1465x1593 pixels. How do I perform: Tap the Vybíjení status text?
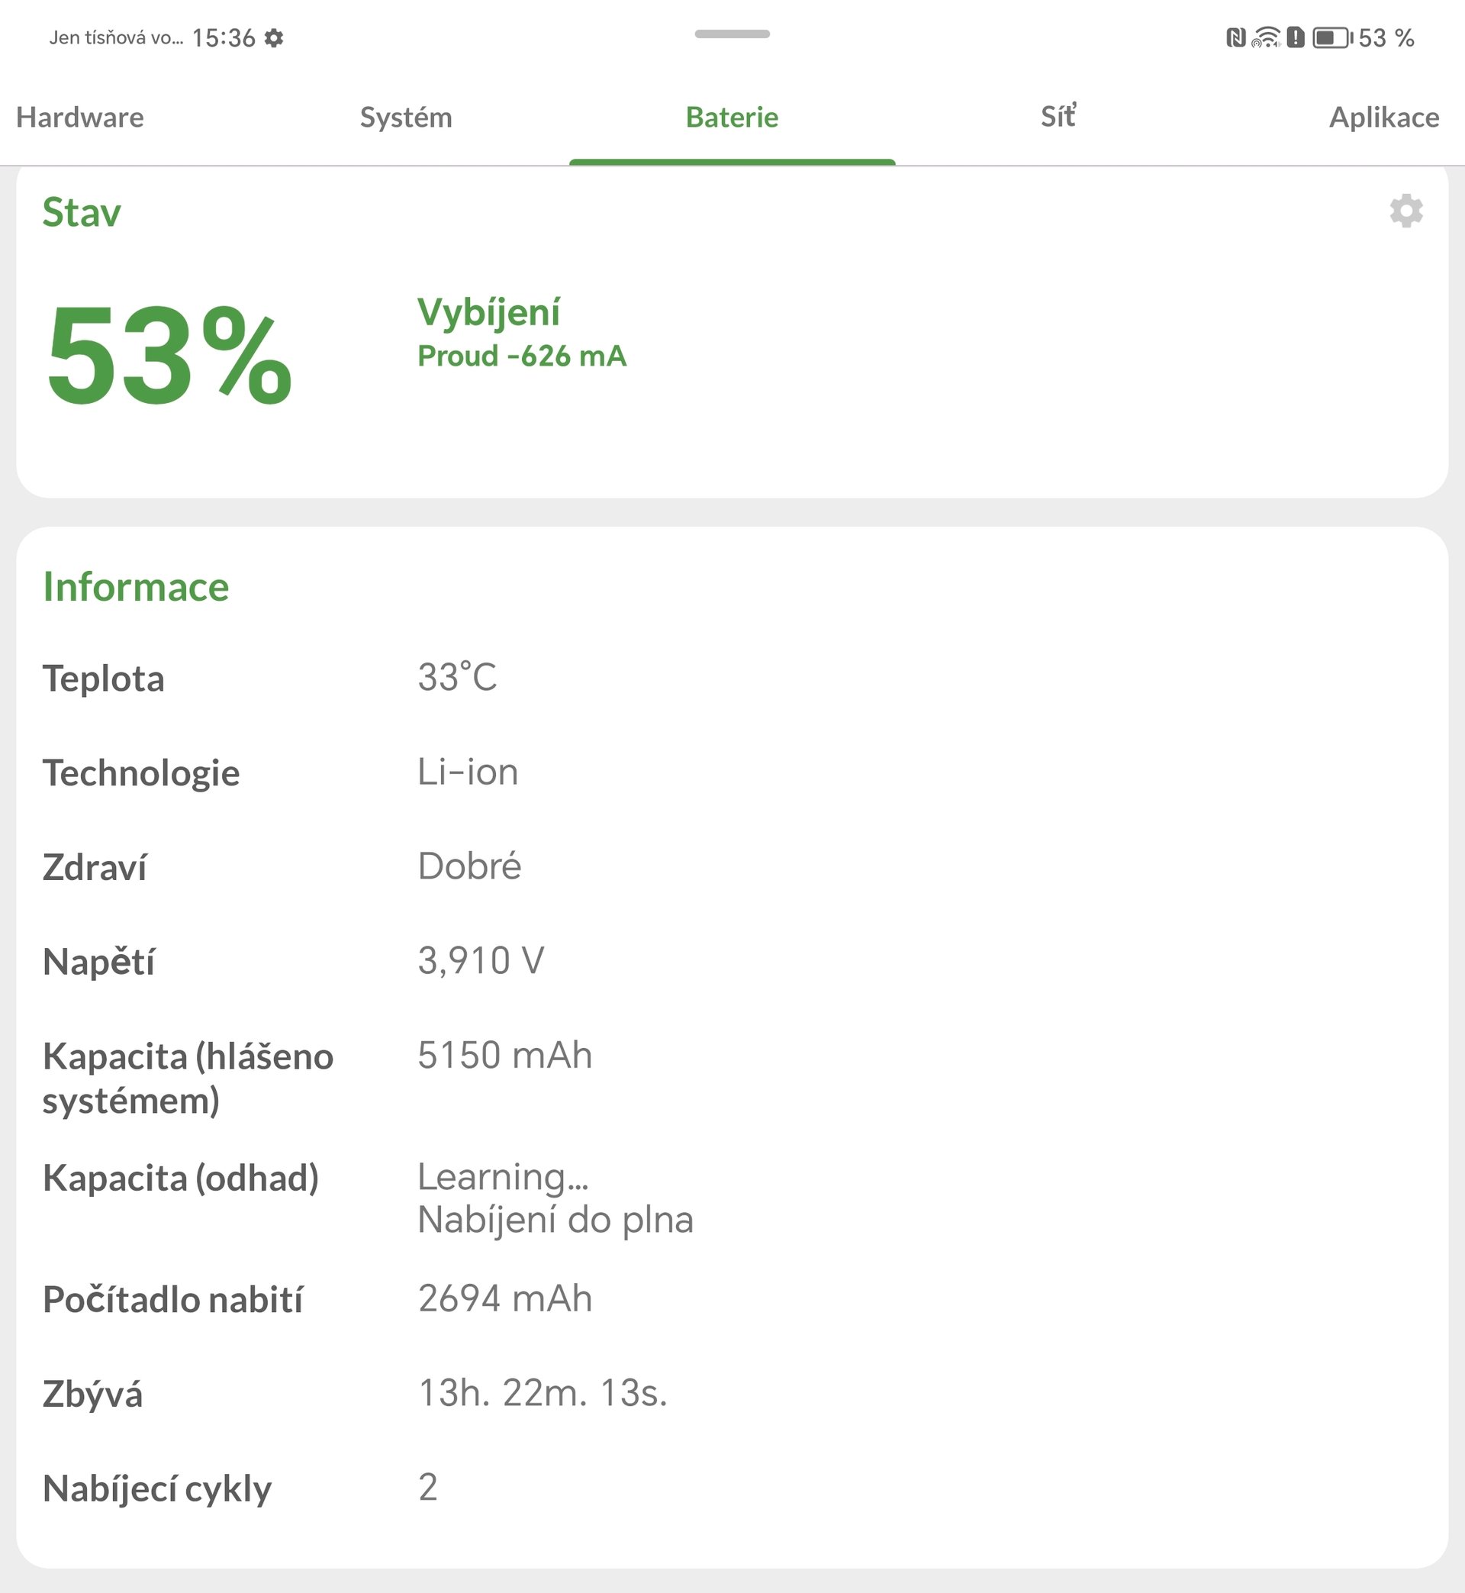coord(488,311)
